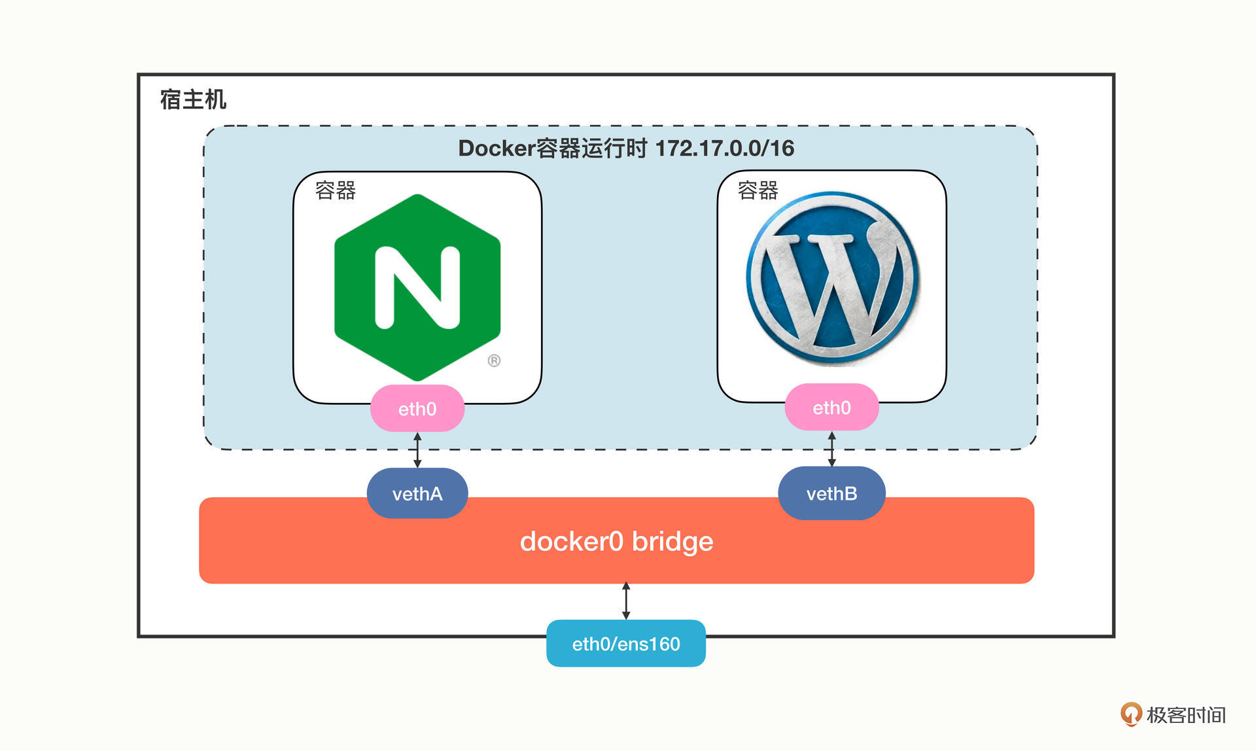Click the Docker容器运行时 heading text
1256x751 pixels.
click(552, 148)
